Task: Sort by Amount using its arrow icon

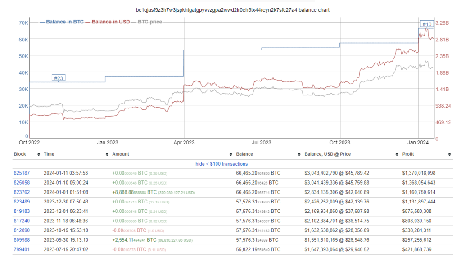Action: click(231, 154)
